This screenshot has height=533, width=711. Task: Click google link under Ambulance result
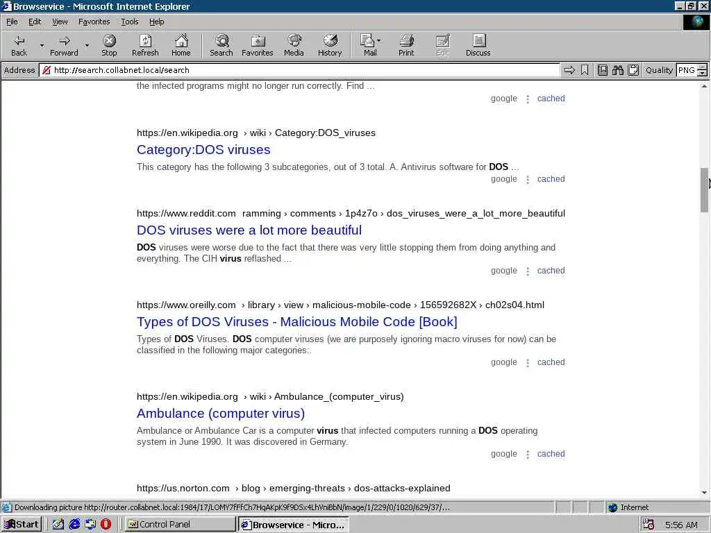504,454
